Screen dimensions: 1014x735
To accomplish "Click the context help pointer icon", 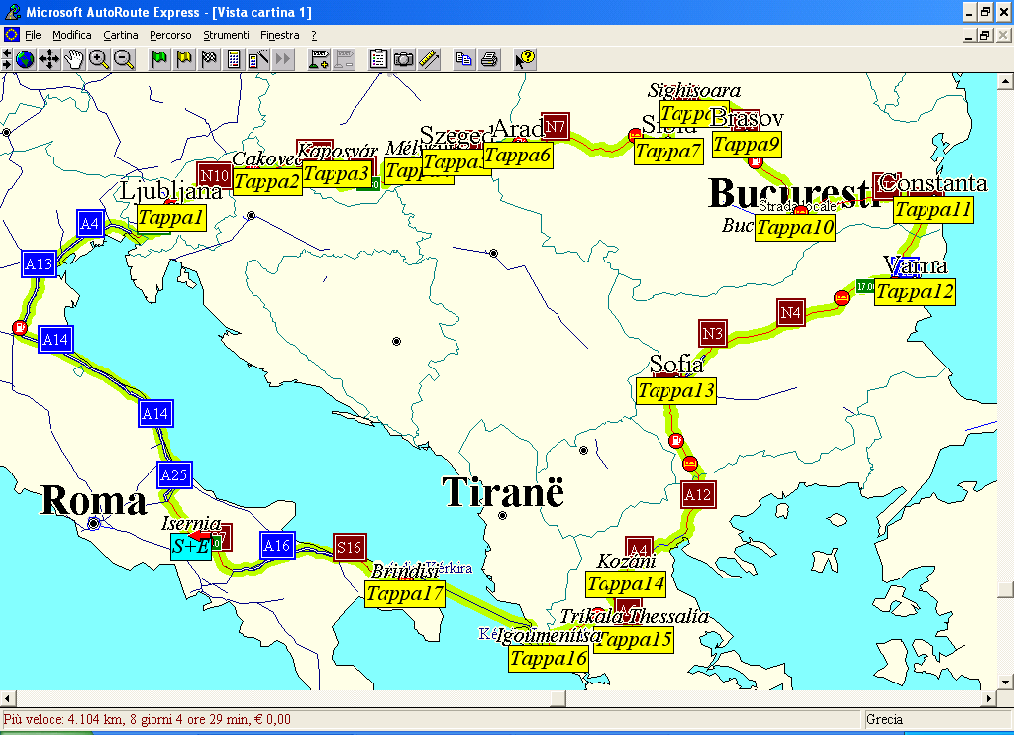I will click(525, 59).
